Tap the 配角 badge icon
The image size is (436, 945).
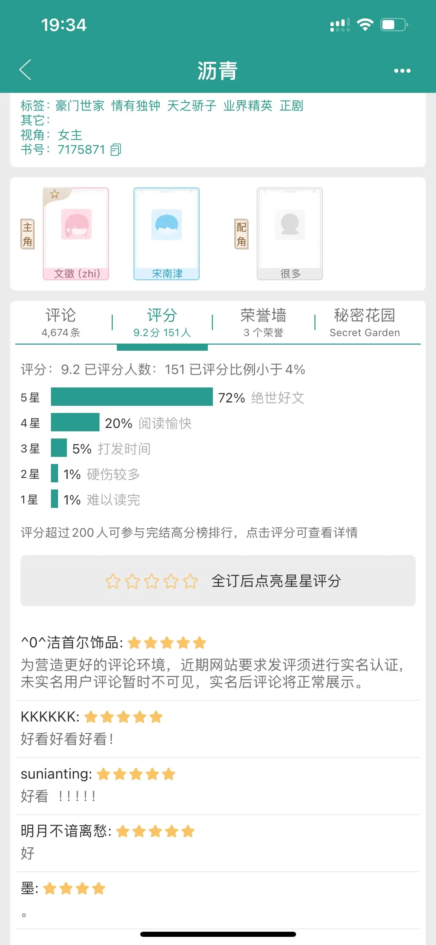click(241, 234)
